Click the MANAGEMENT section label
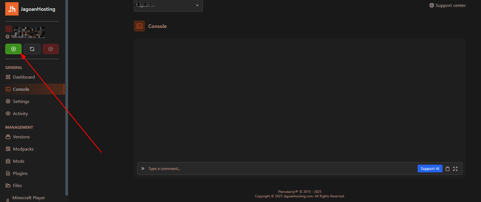The width and height of the screenshot is (481, 202). point(19,127)
